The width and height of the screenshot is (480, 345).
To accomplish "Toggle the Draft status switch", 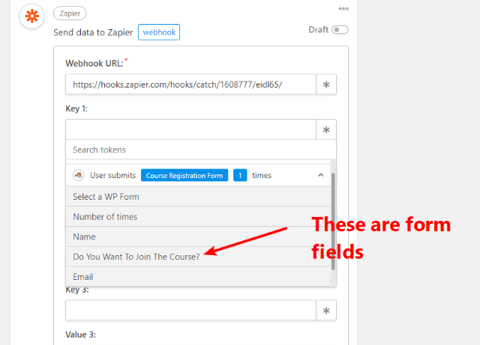I will (340, 30).
